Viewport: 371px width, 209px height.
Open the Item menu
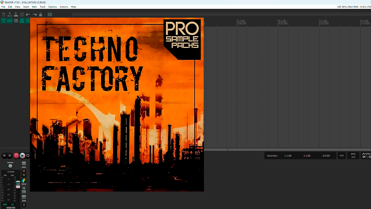point(34,7)
